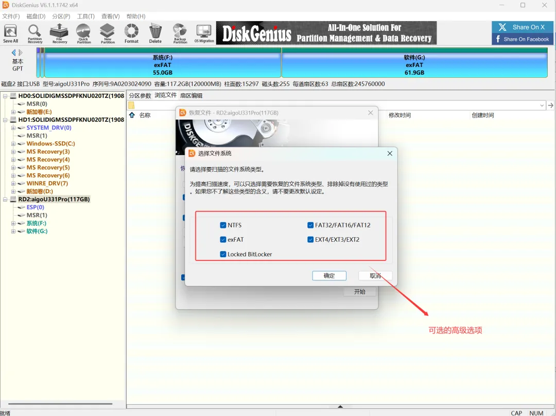Image resolution: width=556 pixels, height=416 pixels.
Task: Click the Save All toolbar icon
Action: [10, 34]
